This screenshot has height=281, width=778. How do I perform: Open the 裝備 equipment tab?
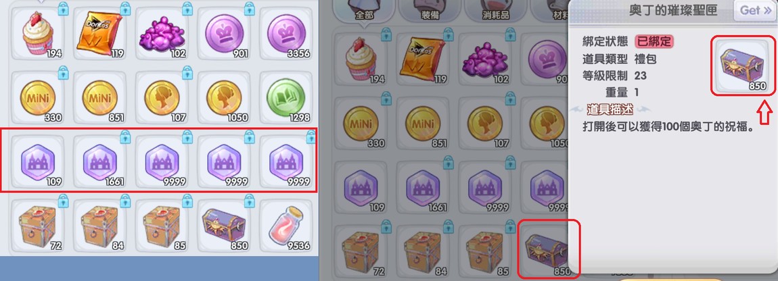(x=430, y=11)
